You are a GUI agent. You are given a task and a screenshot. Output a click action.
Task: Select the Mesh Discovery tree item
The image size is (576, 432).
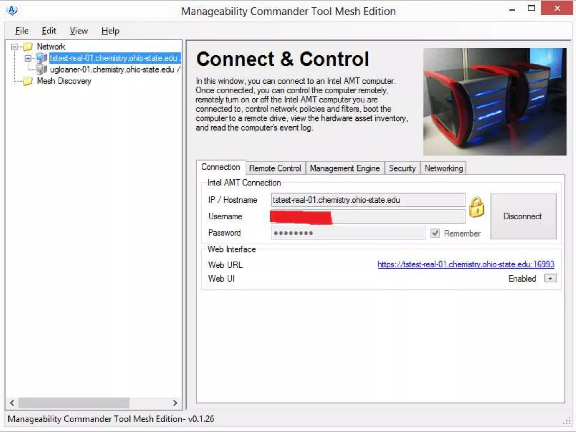pos(64,81)
